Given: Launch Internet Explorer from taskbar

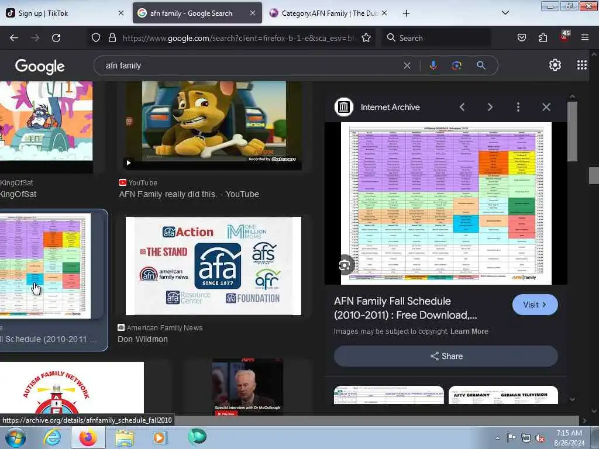Looking at the screenshot, I should [x=52, y=438].
